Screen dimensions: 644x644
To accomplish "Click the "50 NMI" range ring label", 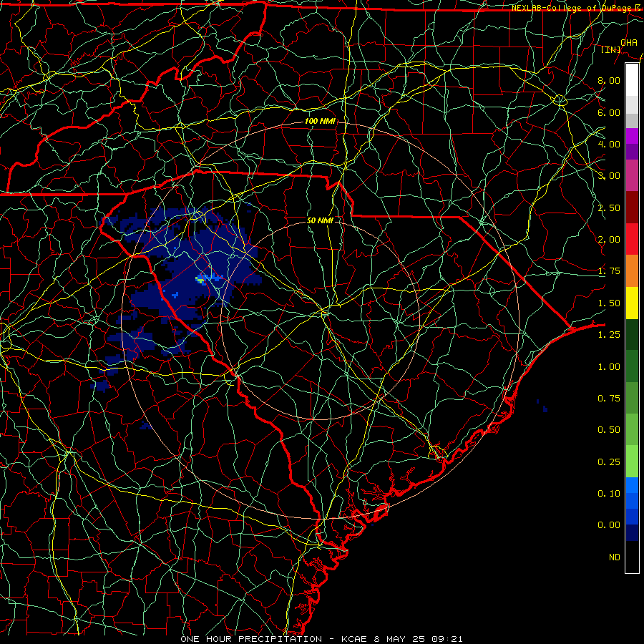I will (x=320, y=220).
